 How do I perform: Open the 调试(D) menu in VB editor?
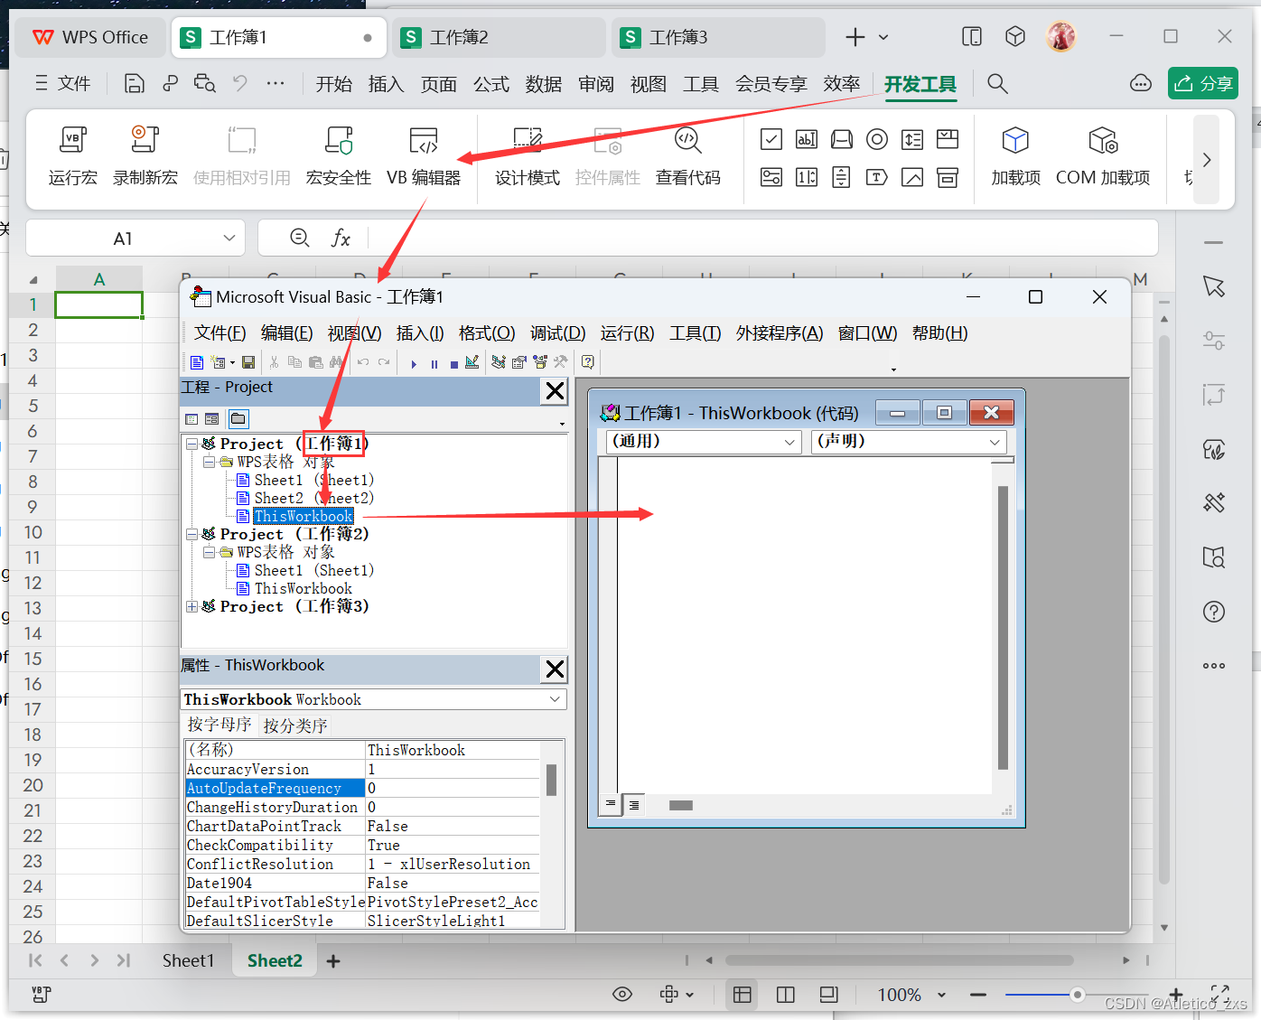point(557,333)
